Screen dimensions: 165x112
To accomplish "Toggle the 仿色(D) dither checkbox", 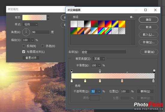I will (x=42, y=46).
